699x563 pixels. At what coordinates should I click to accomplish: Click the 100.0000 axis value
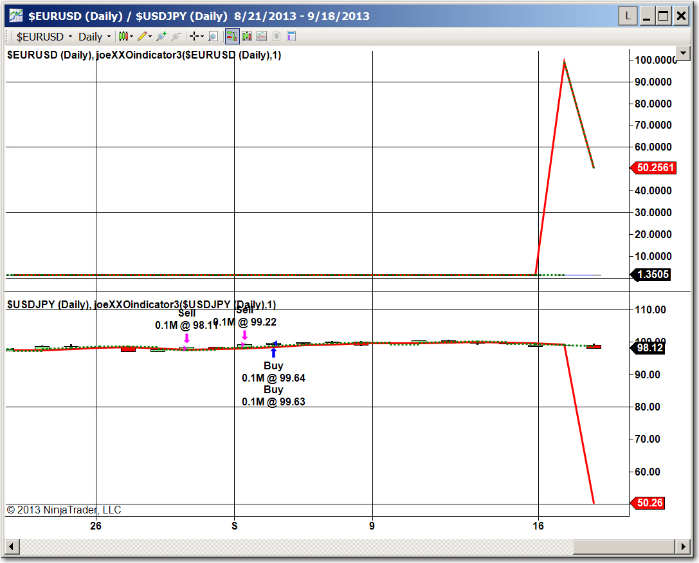(x=655, y=60)
